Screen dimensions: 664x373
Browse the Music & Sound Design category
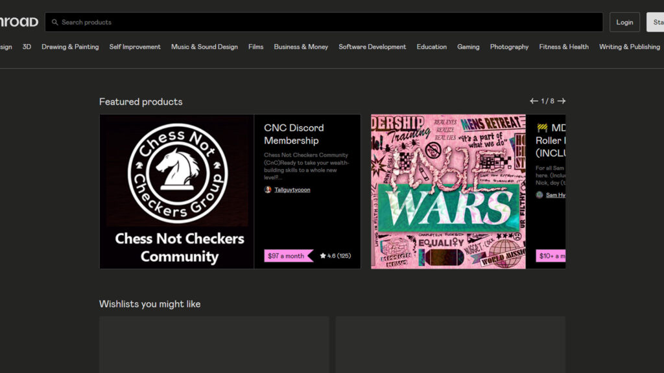204,47
